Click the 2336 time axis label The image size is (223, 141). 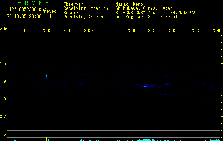pyautogui.click(x=131, y=31)
